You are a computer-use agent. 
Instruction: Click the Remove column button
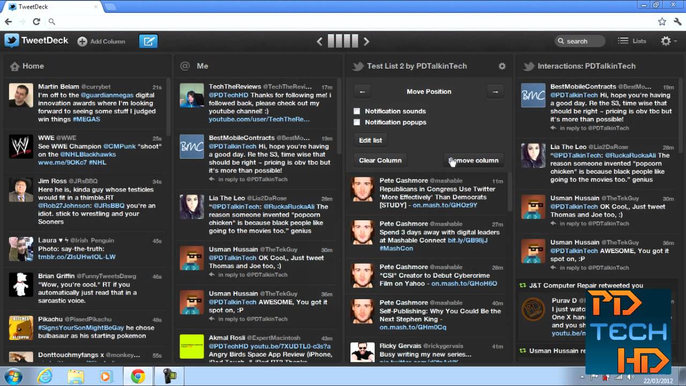(474, 160)
